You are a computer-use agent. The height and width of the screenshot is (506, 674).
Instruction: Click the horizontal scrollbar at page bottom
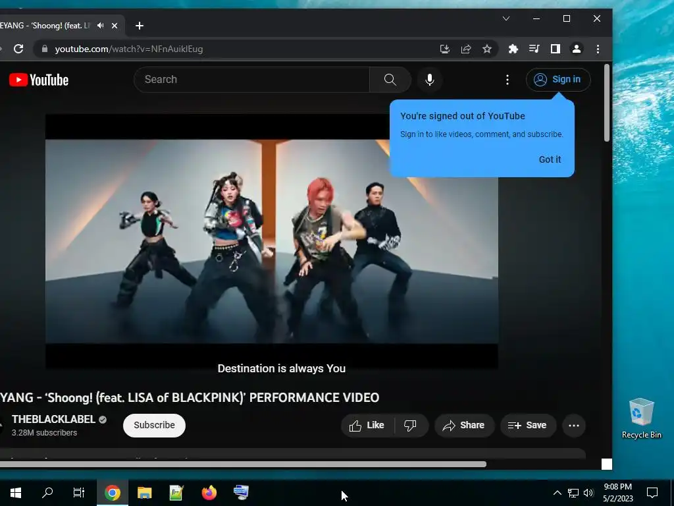tap(243, 464)
